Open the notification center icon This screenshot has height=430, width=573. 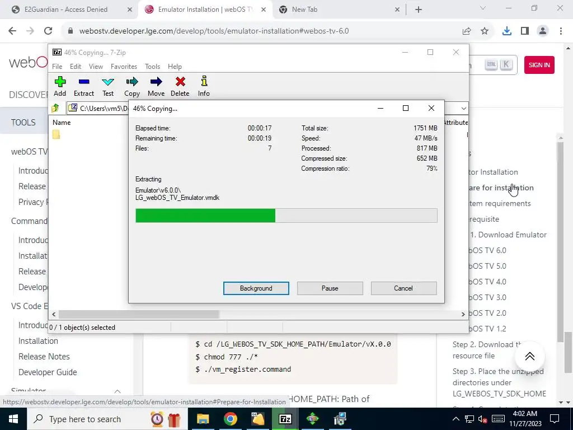coord(555,419)
